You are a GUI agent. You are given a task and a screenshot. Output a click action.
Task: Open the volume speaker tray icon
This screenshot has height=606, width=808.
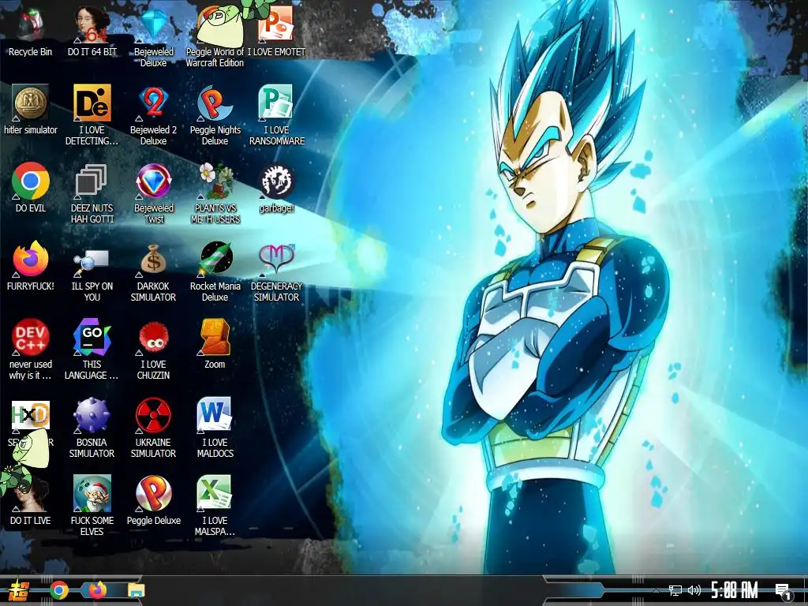point(694,590)
